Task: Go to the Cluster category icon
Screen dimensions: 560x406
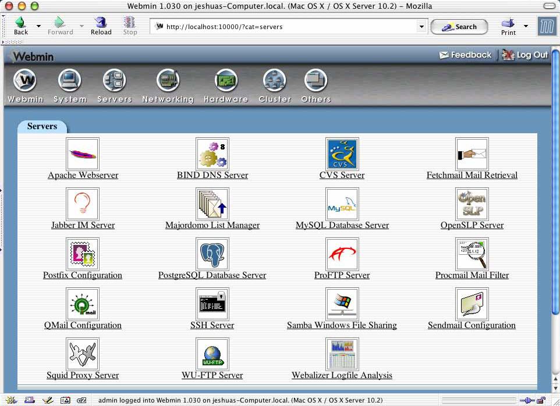Action: (x=275, y=80)
